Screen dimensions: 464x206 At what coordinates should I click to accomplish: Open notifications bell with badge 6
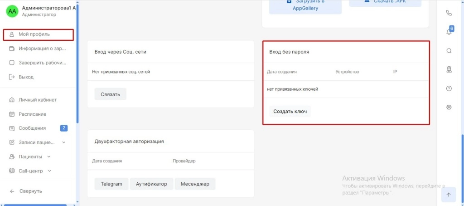pyautogui.click(x=449, y=32)
